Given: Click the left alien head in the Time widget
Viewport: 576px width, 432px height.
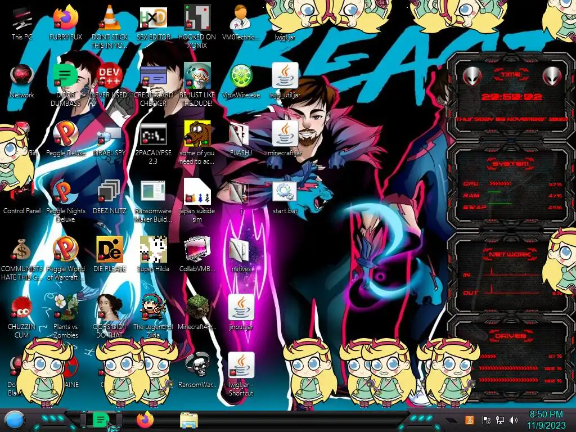Looking at the screenshot, I should [472, 76].
